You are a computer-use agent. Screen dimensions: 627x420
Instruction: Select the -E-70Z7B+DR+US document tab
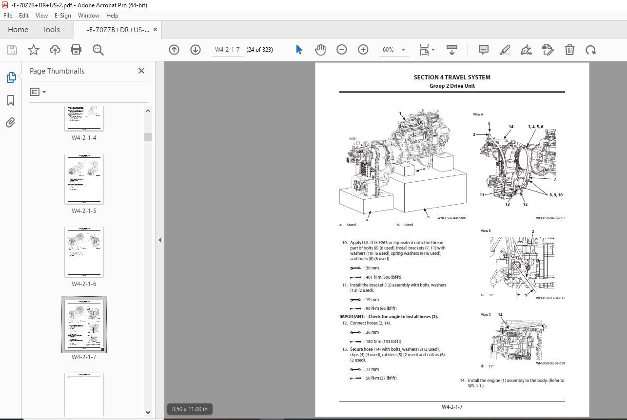(118, 30)
